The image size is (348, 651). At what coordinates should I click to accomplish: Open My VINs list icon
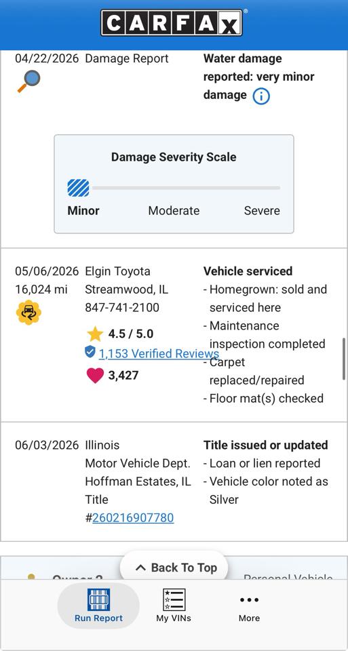pos(174,599)
